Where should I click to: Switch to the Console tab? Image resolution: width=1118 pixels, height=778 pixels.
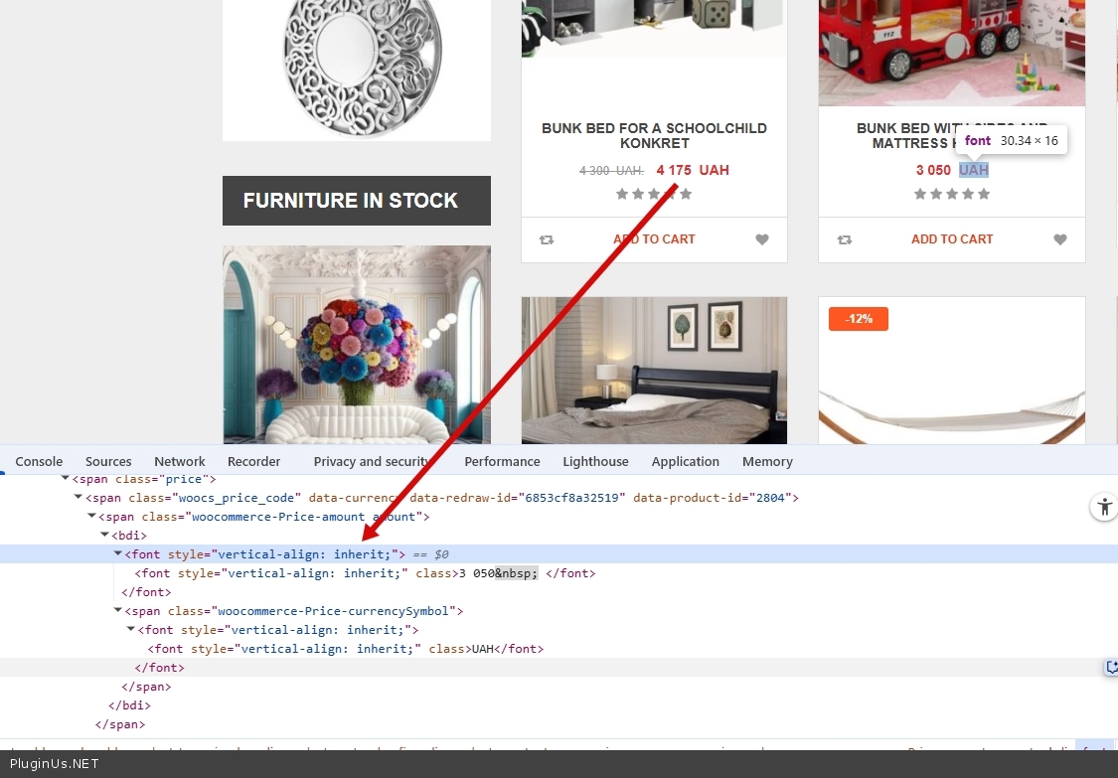click(x=39, y=461)
